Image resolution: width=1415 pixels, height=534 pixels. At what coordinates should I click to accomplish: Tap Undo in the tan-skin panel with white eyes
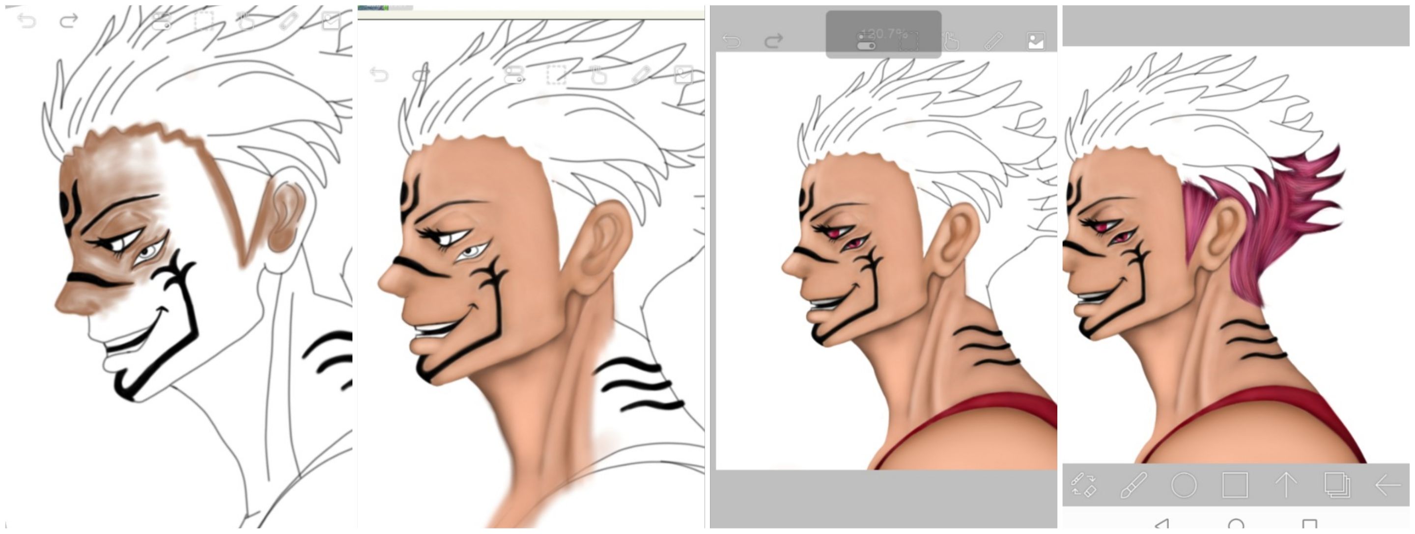click(x=378, y=74)
